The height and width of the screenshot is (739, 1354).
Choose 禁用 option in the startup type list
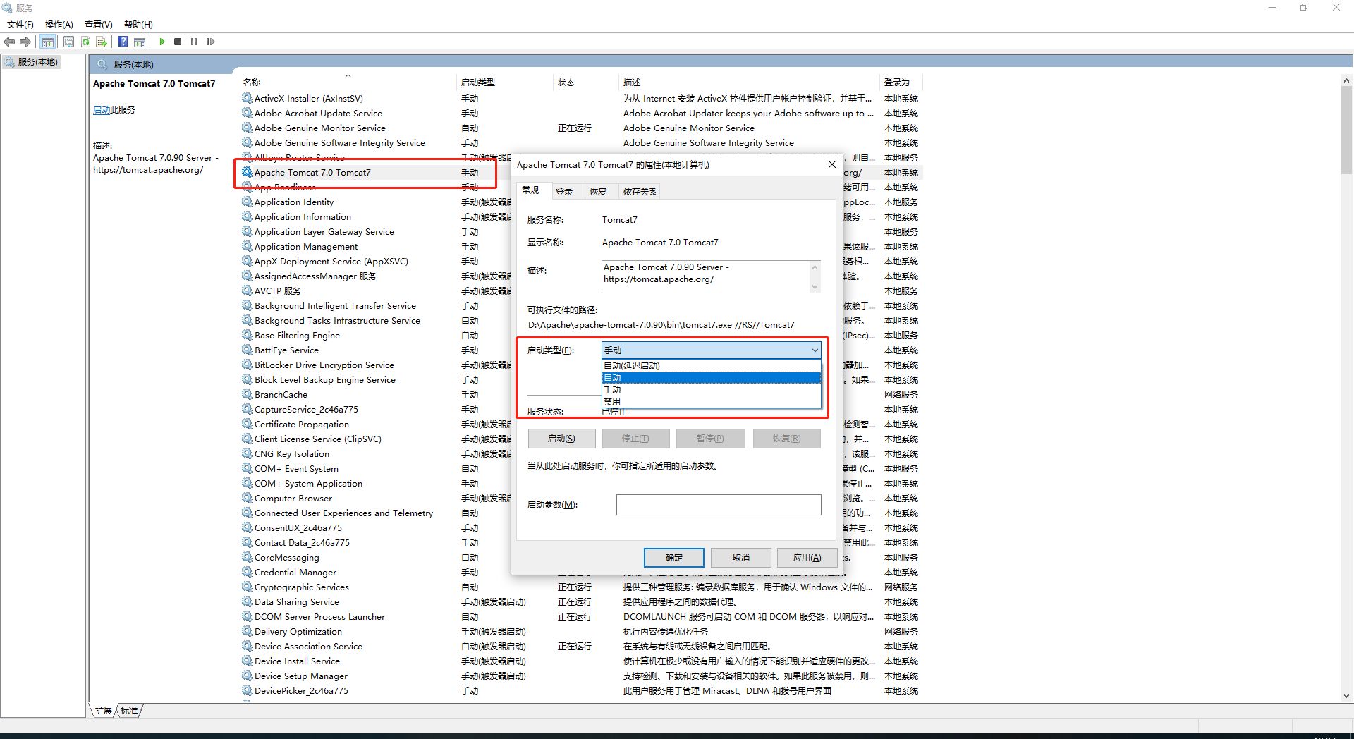(712, 401)
